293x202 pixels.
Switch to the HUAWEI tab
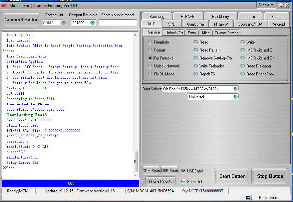[x=188, y=16]
